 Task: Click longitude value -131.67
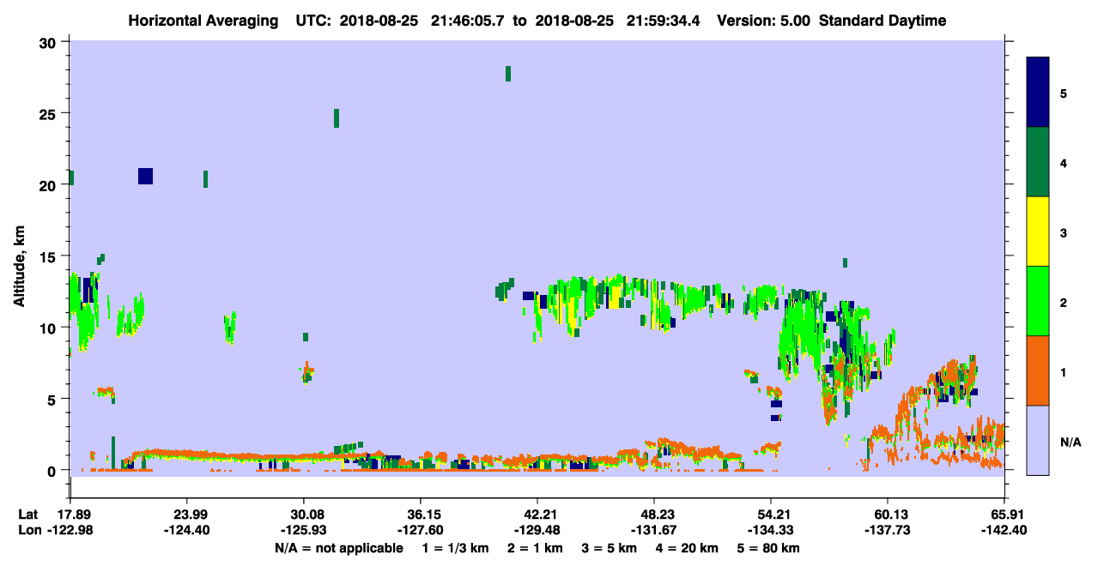click(x=654, y=531)
